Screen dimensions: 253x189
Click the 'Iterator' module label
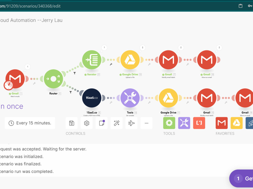tap(92, 75)
